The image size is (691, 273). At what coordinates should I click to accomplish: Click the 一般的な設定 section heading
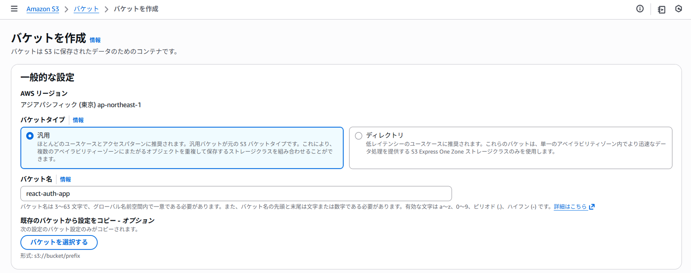(x=47, y=77)
